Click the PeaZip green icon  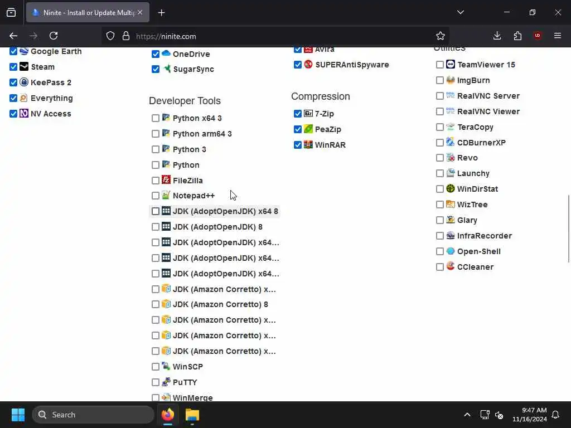click(x=308, y=129)
